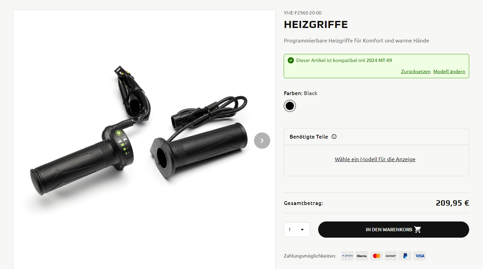This screenshot has height=269, width=483.
Task: Click the green compatibility checkmark icon
Action: pos(290,60)
